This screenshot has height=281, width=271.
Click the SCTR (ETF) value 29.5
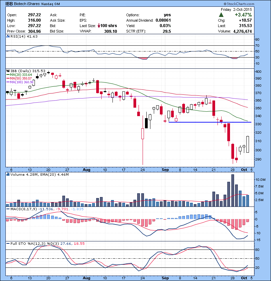click(x=167, y=31)
